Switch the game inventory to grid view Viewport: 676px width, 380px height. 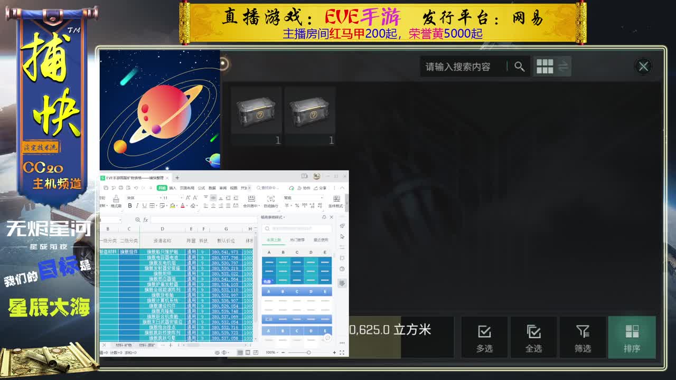pyautogui.click(x=544, y=66)
